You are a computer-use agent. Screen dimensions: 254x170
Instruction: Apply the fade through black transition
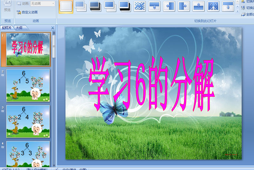pyautogui.click(x=96, y=6)
